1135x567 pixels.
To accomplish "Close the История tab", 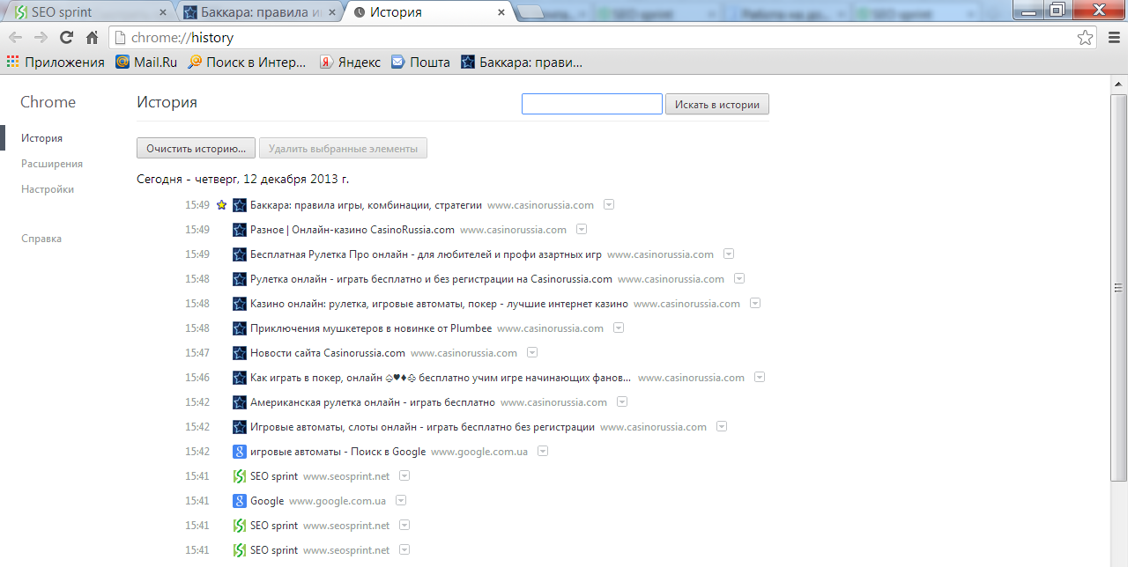I will coord(501,13).
